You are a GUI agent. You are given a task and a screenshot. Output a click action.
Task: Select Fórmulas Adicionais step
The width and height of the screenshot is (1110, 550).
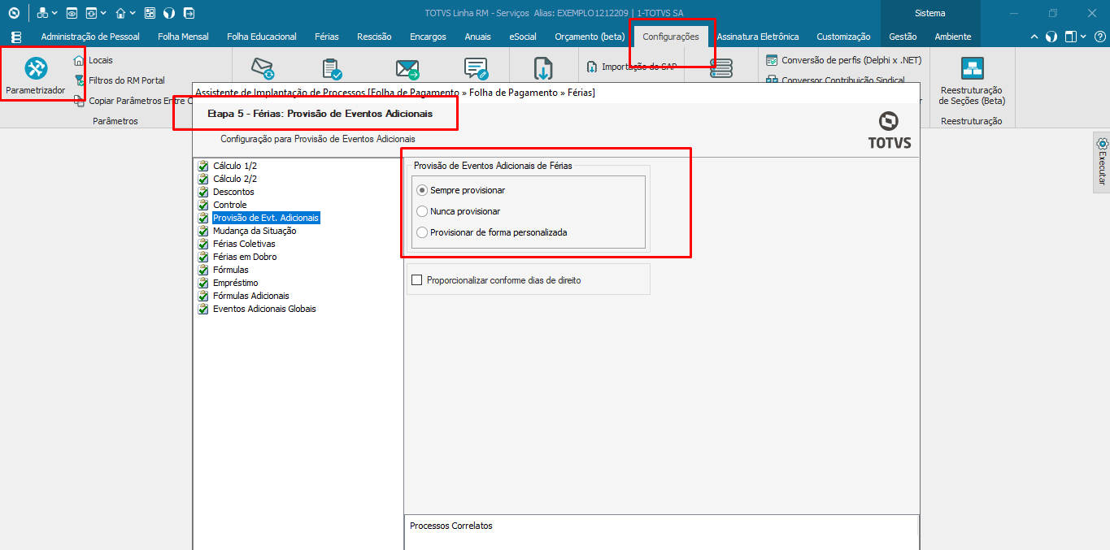click(x=251, y=296)
